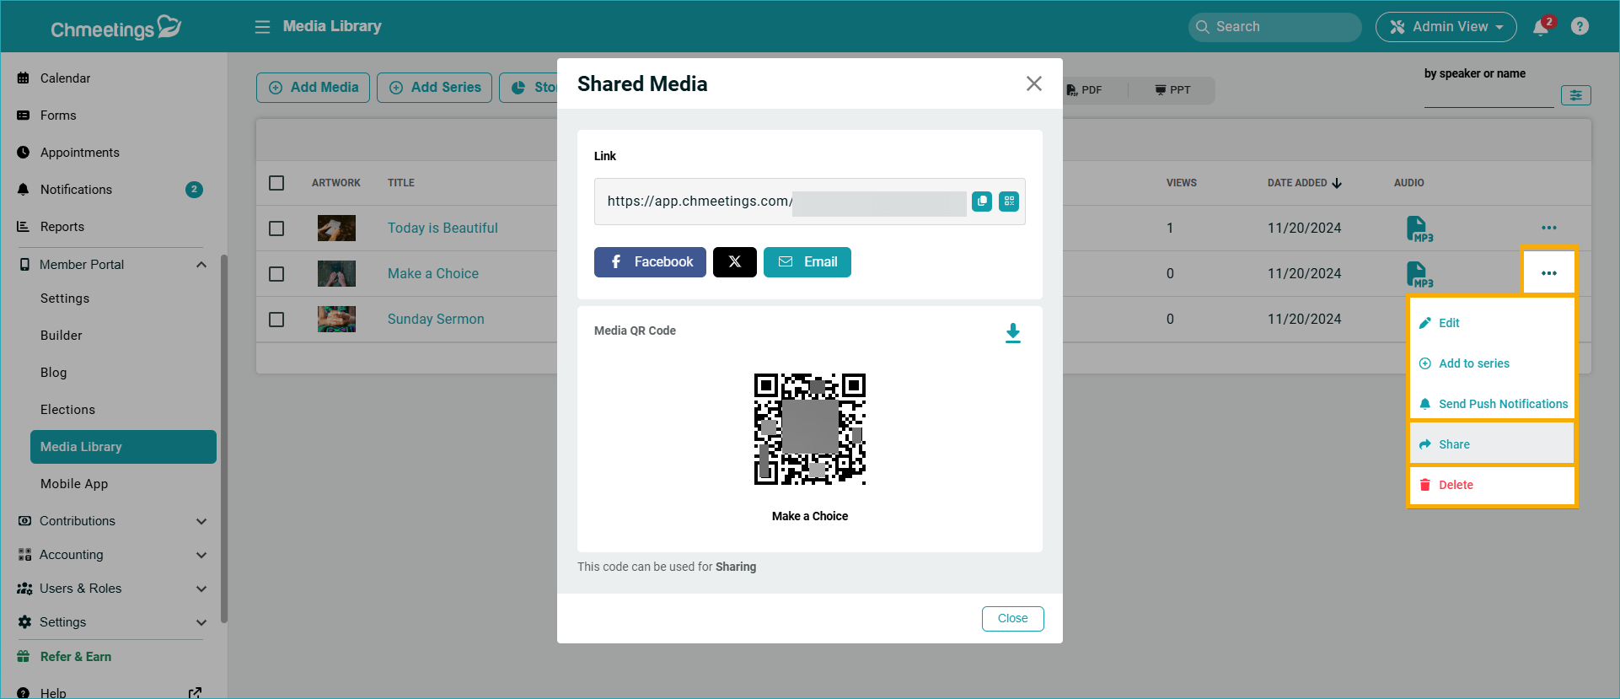Open the Make a Choice title link
This screenshot has width=1620, height=699.
(x=433, y=274)
